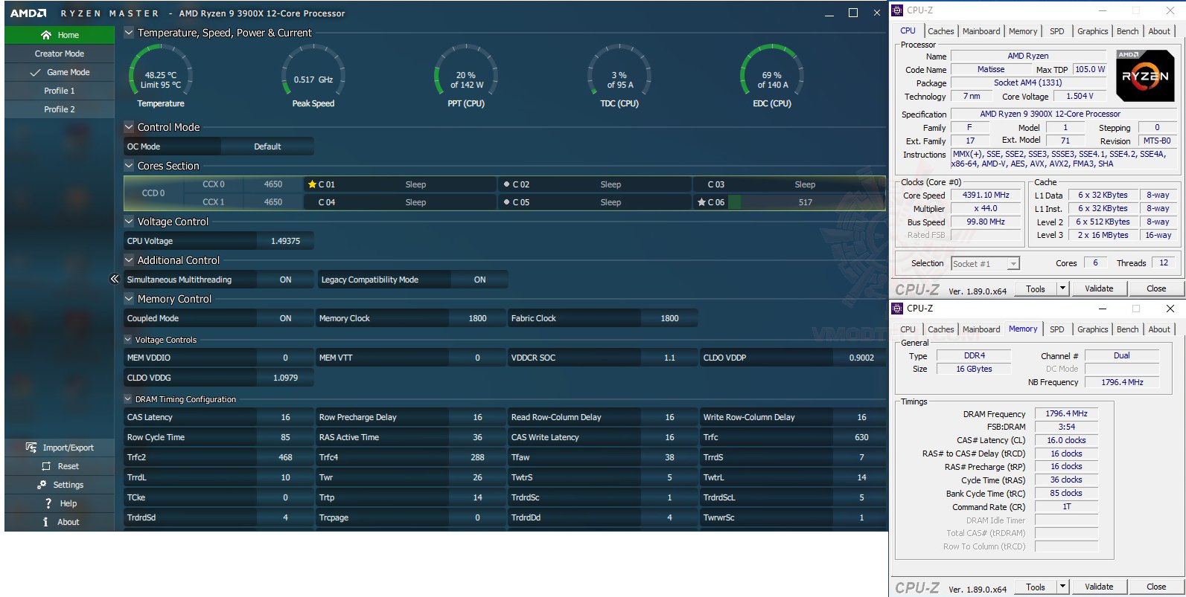The height and width of the screenshot is (597, 1186).
Task: Open the Settings gear icon
Action: point(42,485)
